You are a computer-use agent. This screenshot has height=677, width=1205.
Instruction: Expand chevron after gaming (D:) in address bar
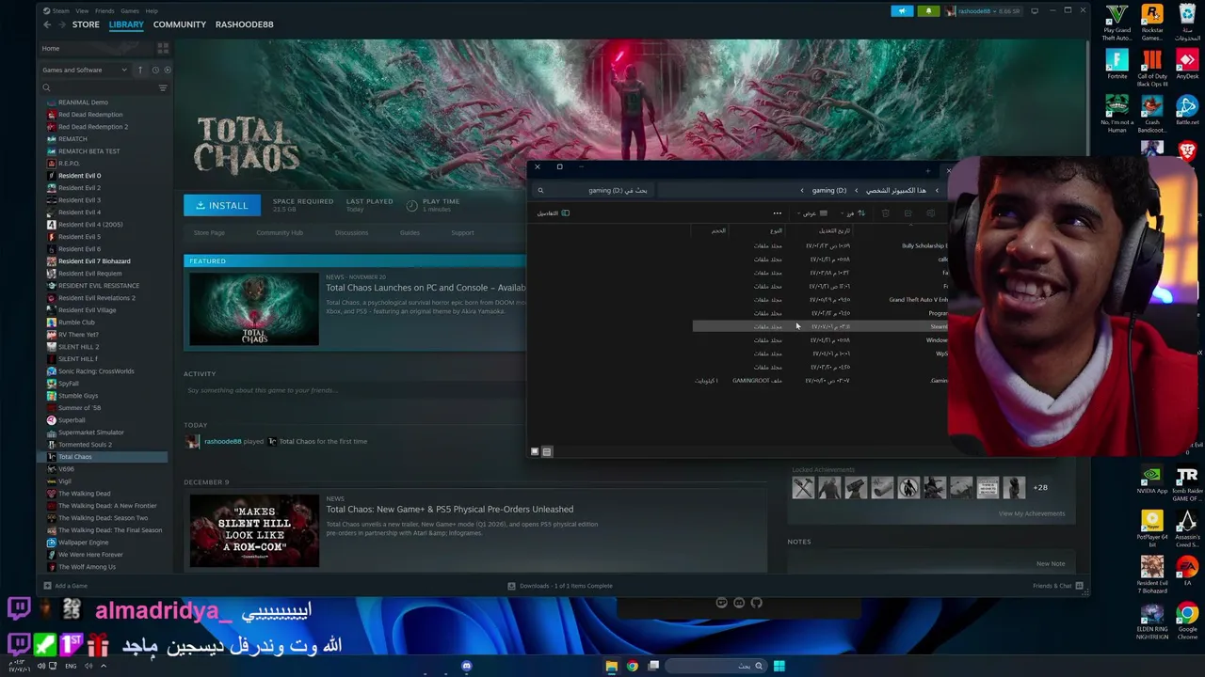pyautogui.click(x=802, y=190)
